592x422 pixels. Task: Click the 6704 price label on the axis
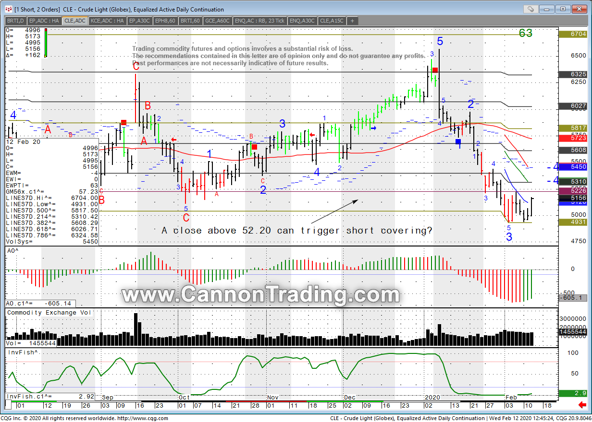(572, 35)
